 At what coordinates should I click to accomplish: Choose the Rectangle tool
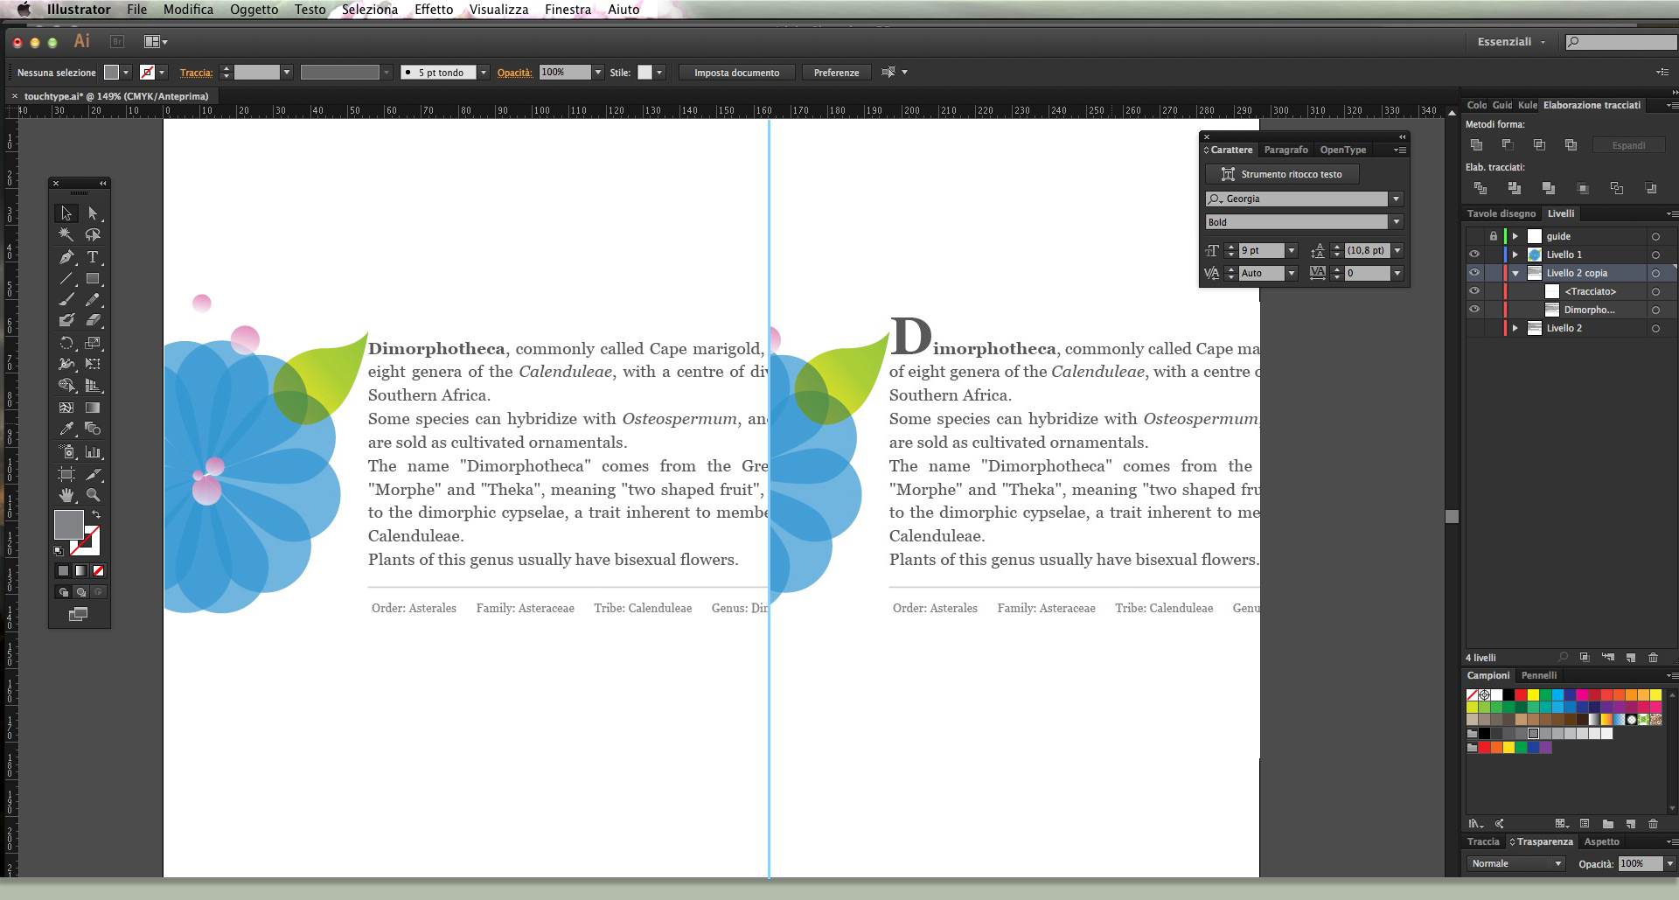[93, 279]
